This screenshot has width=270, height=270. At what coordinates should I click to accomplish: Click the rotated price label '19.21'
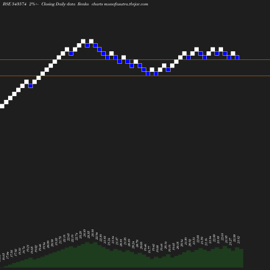pyautogui.click(x=28, y=248)
